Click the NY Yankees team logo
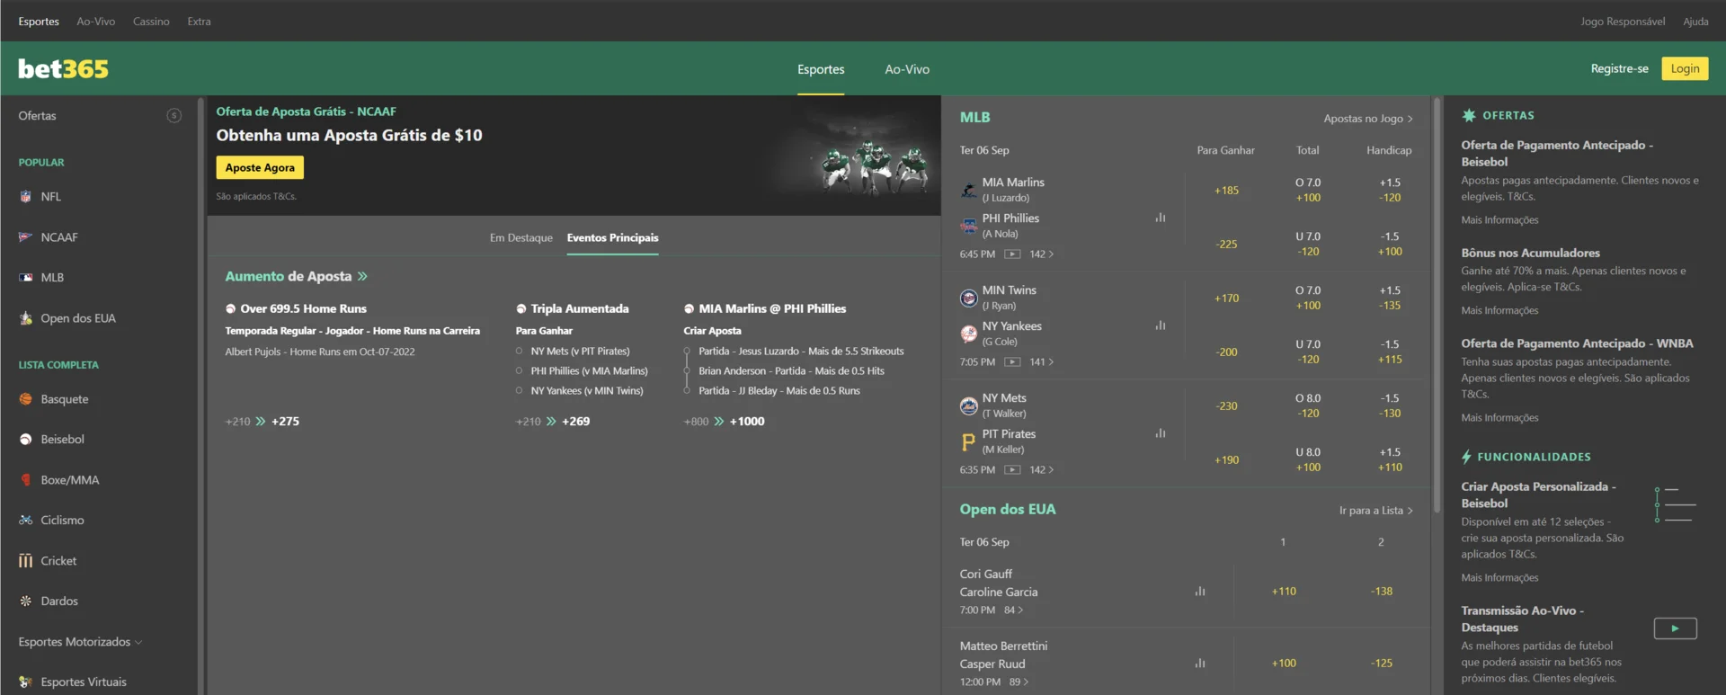The width and height of the screenshot is (1726, 695). tap(968, 334)
